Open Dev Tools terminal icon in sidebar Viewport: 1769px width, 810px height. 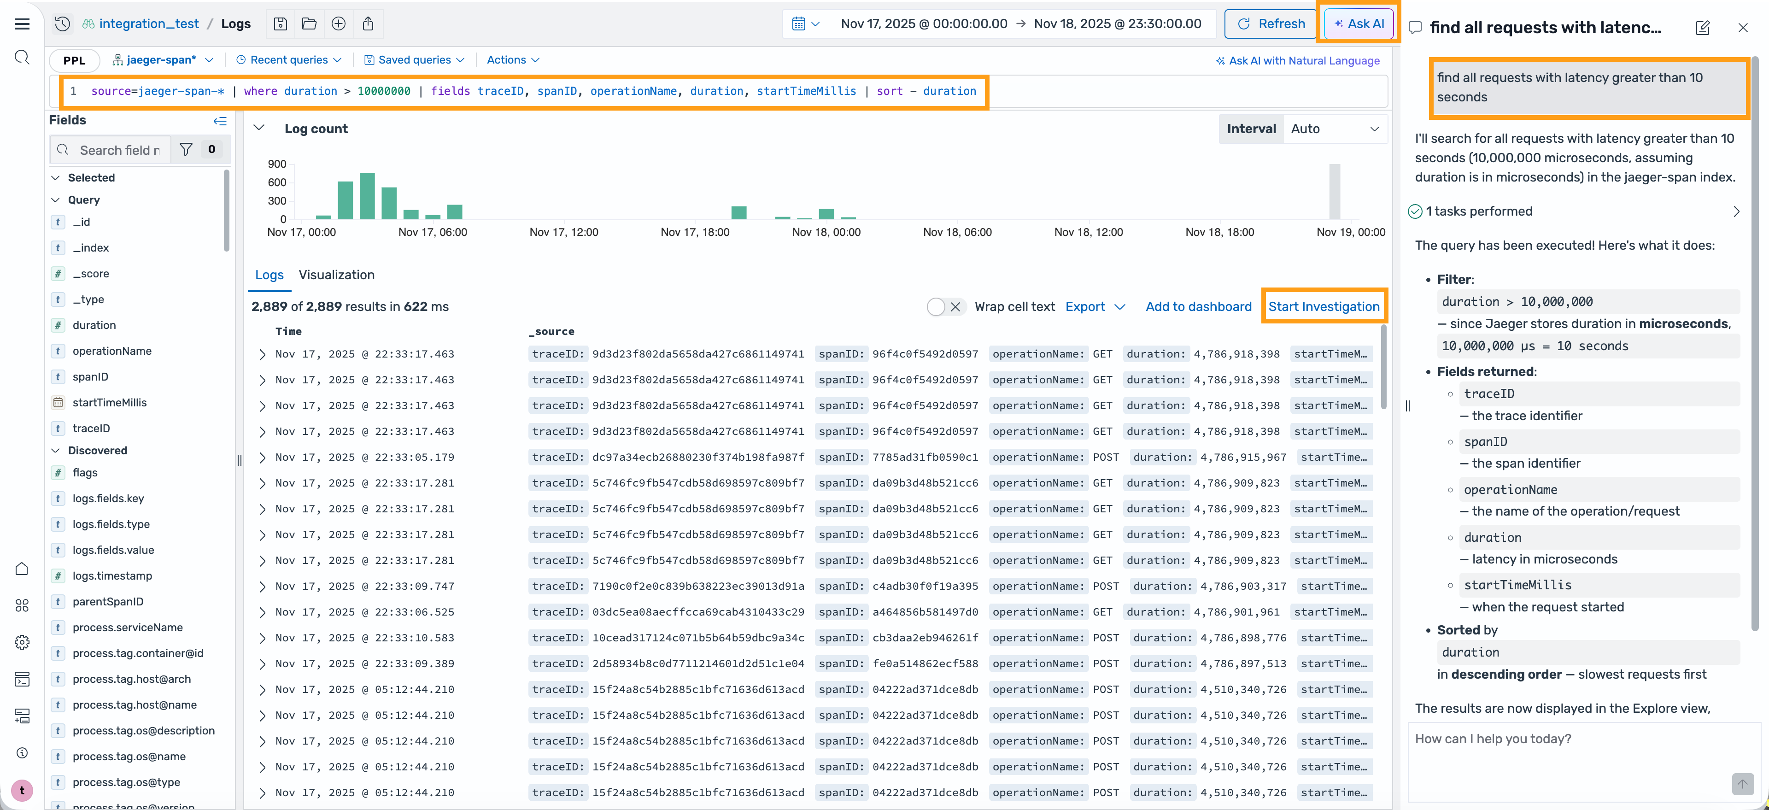(22, 679)
